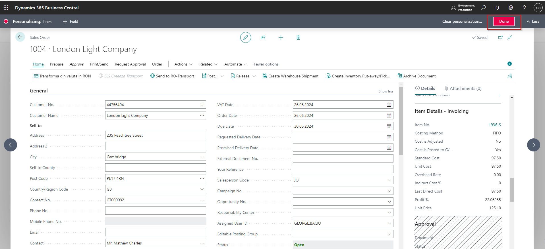Expand Opportunity No. dropdown
The height and width of the screenshot is (249, 545).
389,202
